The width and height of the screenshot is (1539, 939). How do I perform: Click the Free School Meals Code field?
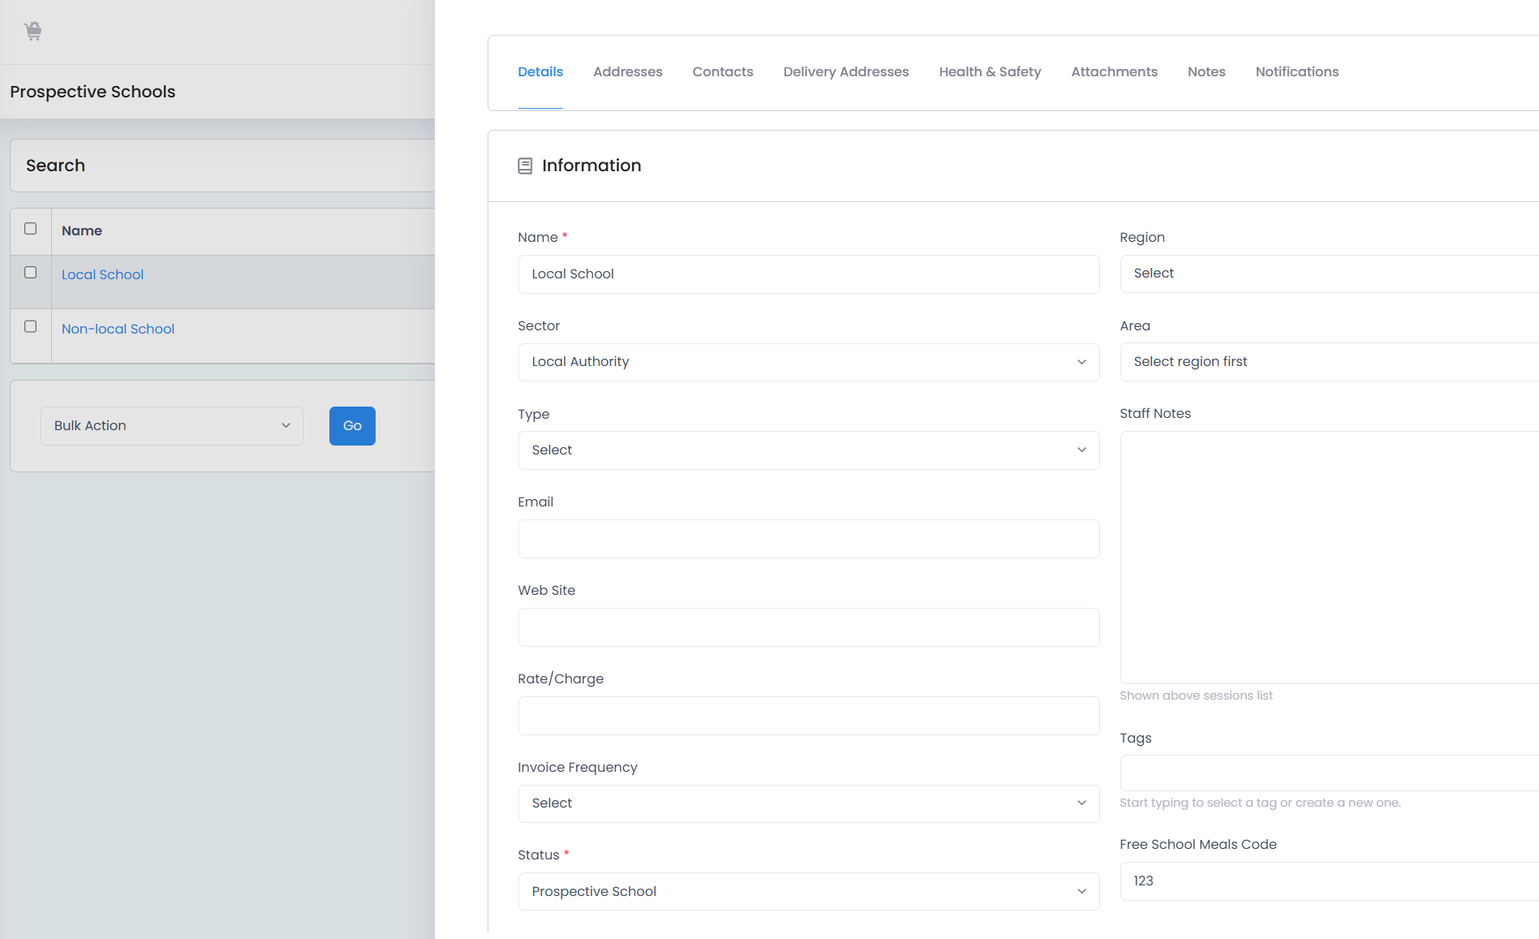tap(1329, 881)
